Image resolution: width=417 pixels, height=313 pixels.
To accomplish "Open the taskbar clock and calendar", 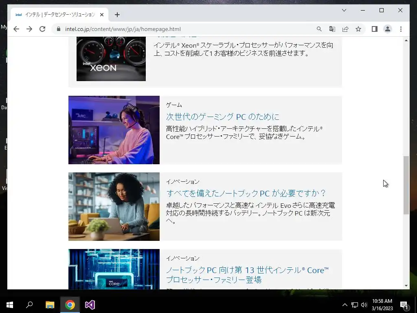I will click(x=382, y=305).
